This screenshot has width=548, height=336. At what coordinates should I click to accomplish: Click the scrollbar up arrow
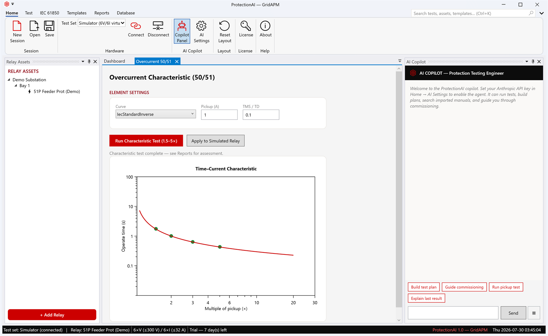pyautogui.click(x=399, y=69)
